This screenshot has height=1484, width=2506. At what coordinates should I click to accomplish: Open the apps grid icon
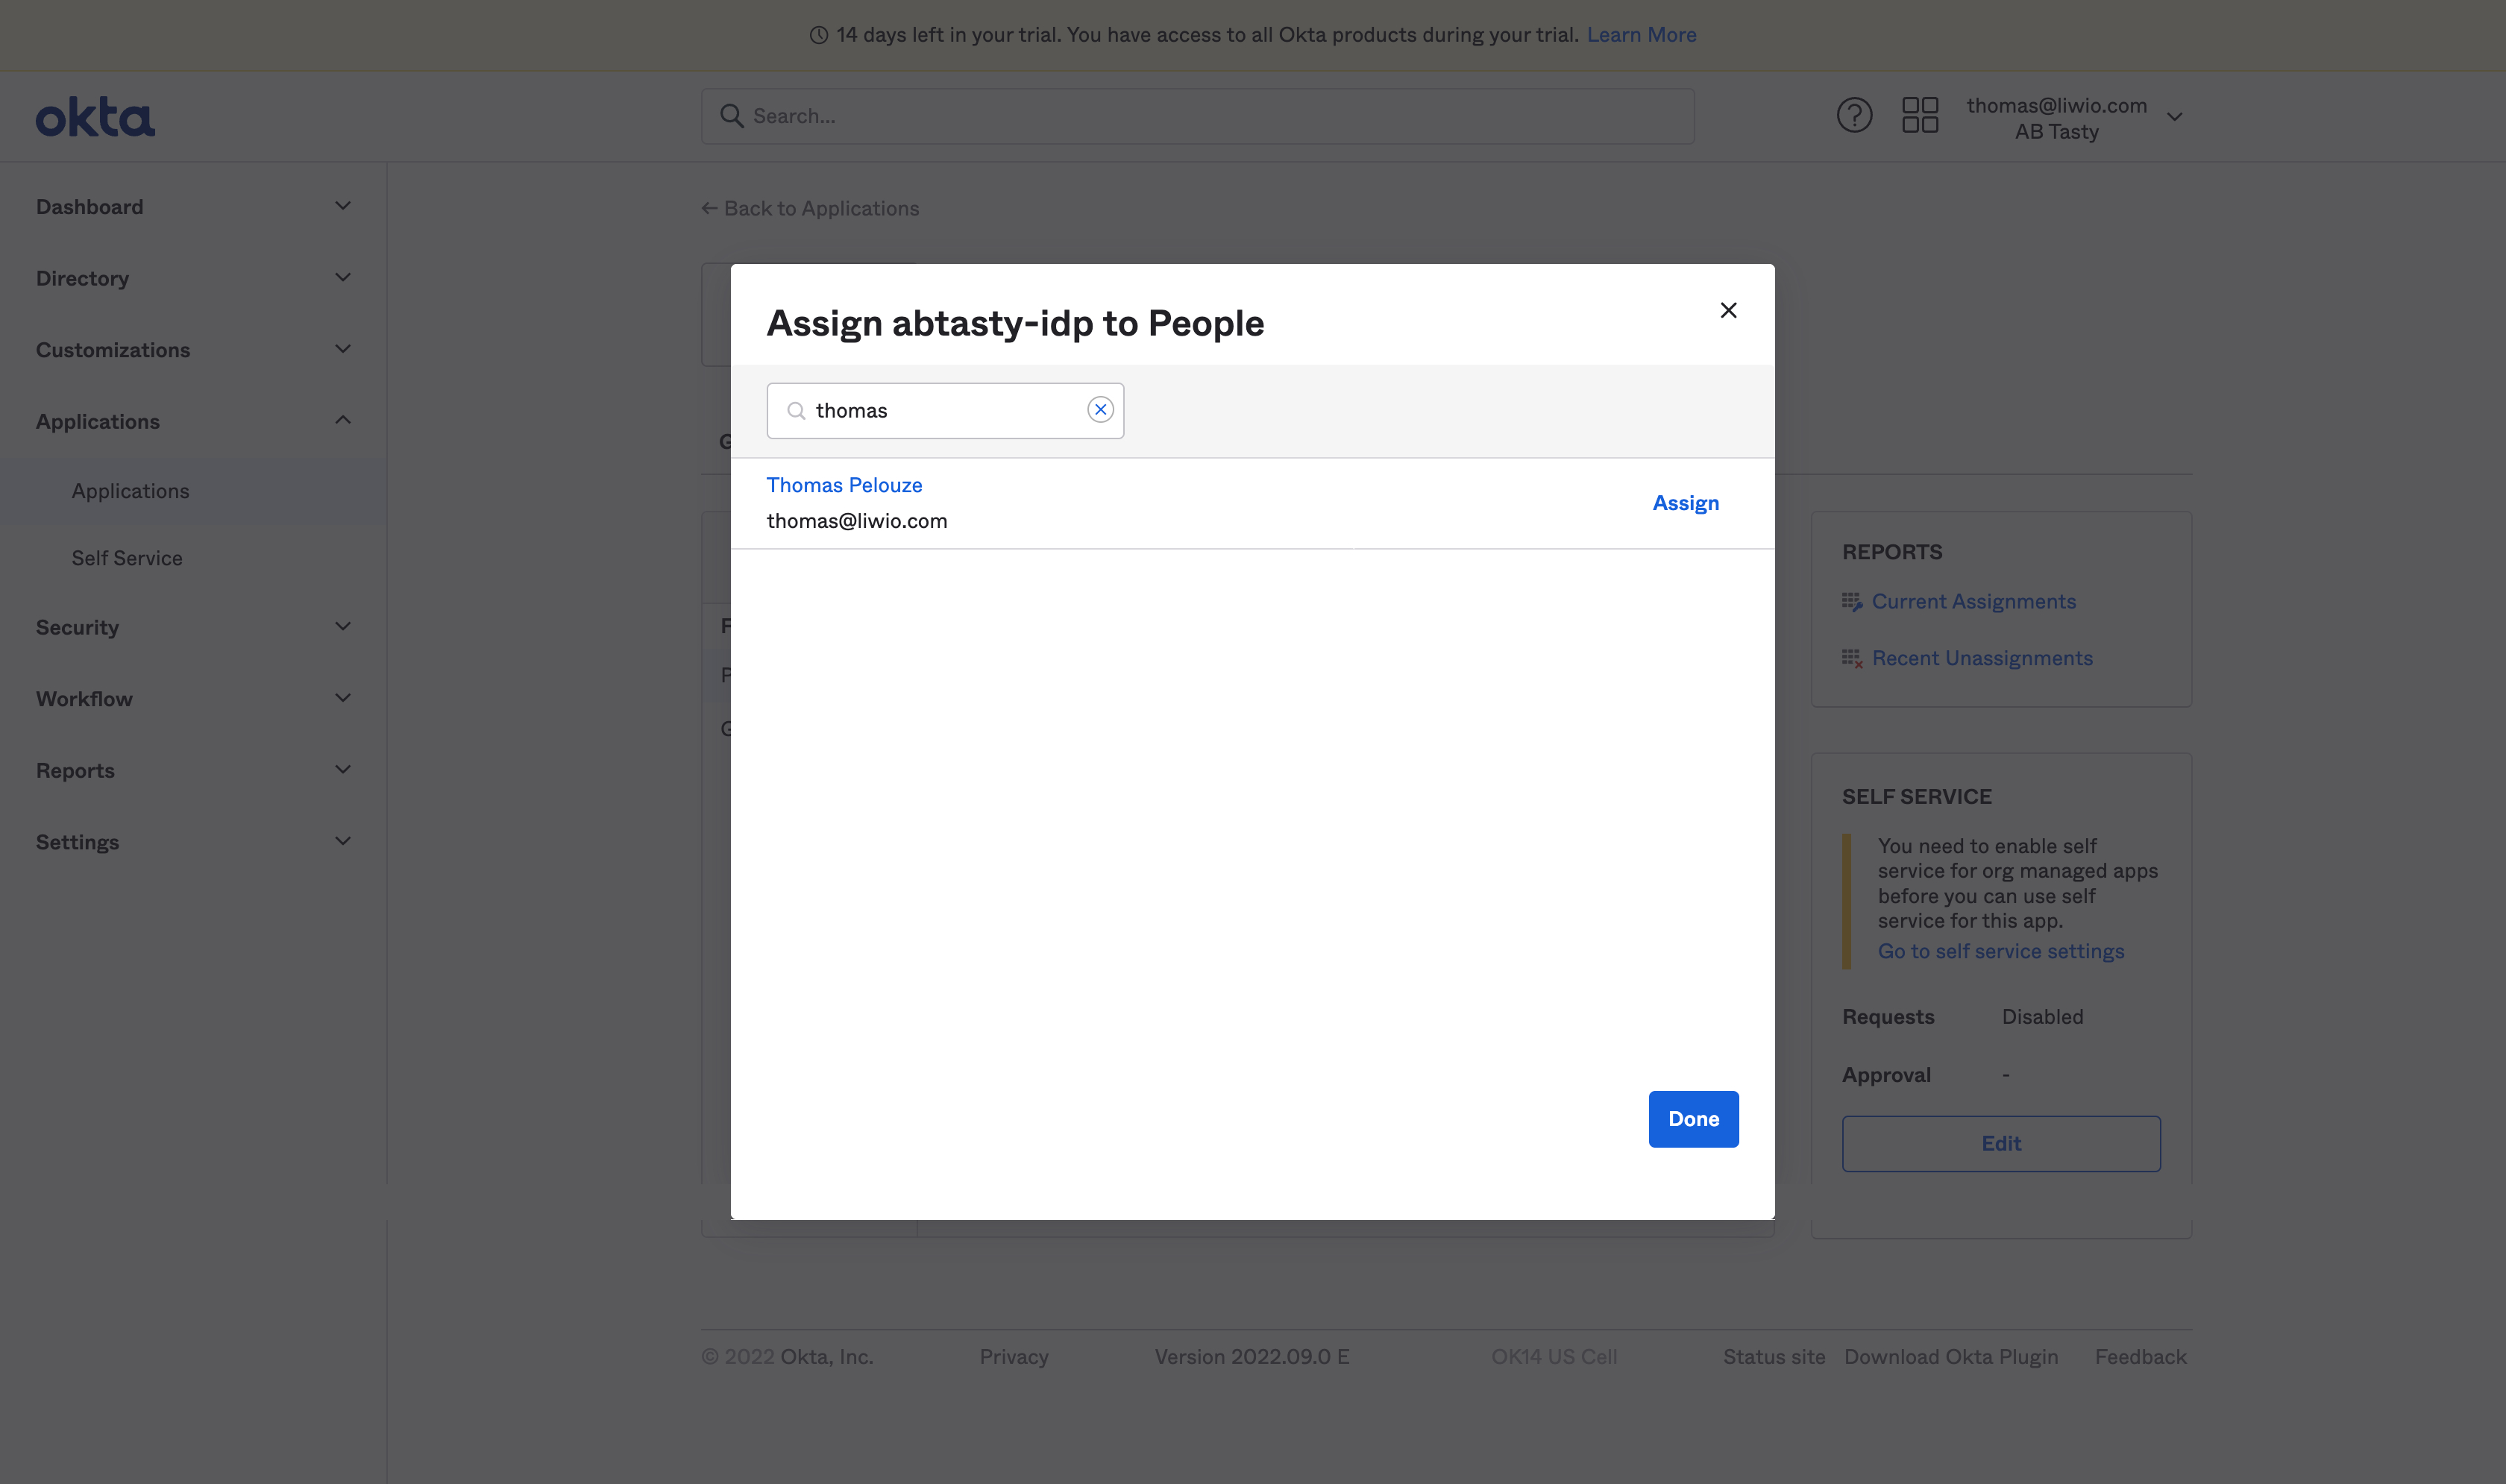point(1919,115)
